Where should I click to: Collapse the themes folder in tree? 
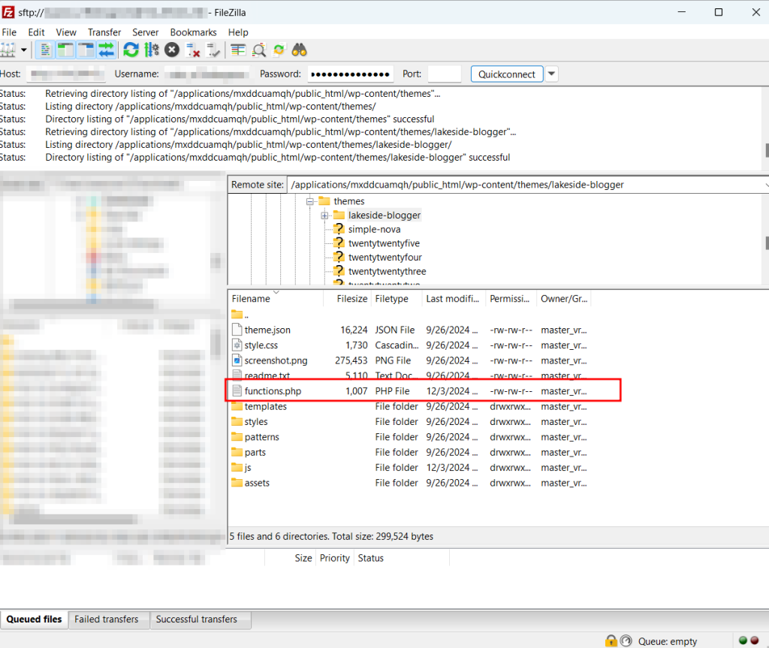tap(310, 201)
